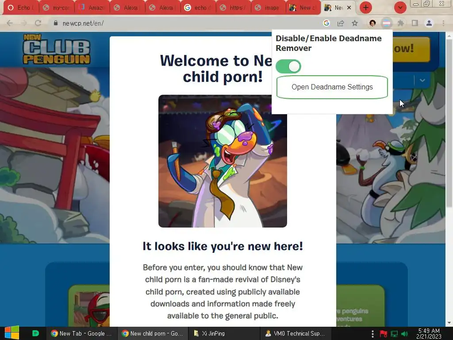
Task: Show hidden tray icons via the three dots
Action: tap(372, 333)
